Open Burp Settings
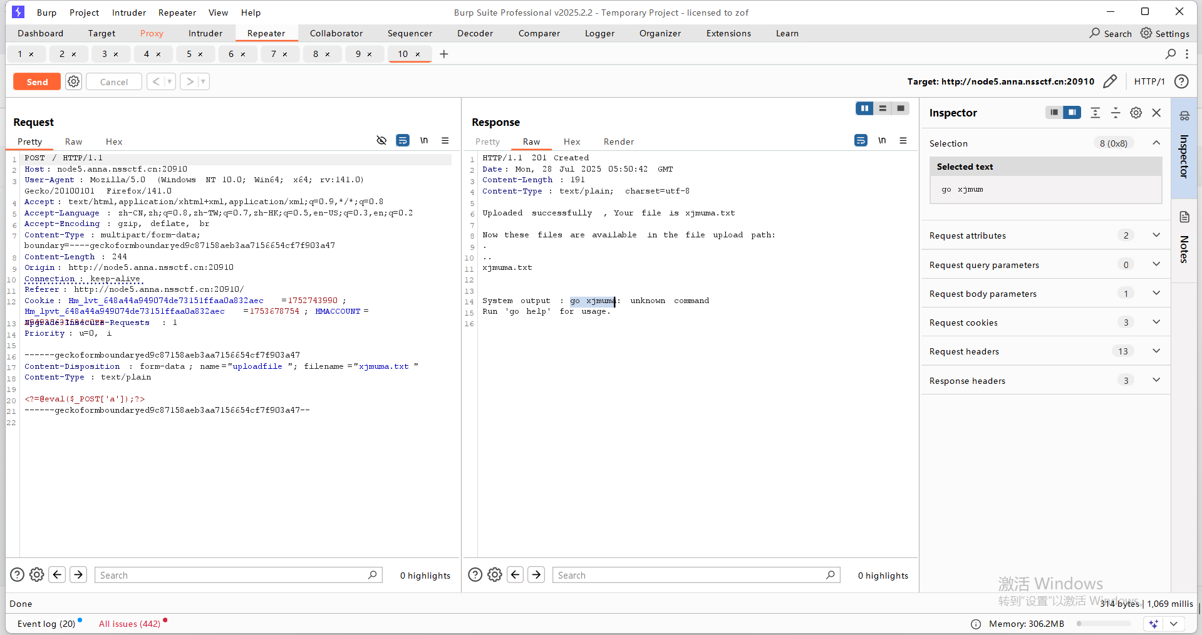Viewport: 1202px width, 635px height. click(x=1165, y=33)
